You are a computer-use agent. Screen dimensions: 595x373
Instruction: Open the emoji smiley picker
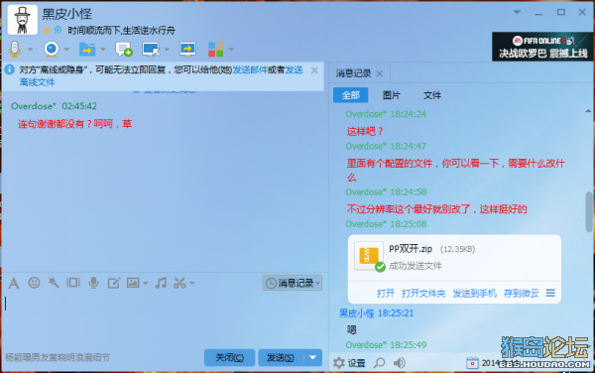point(34,283)
